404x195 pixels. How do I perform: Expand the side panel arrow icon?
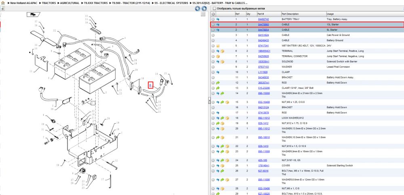(x=2, y=8)
